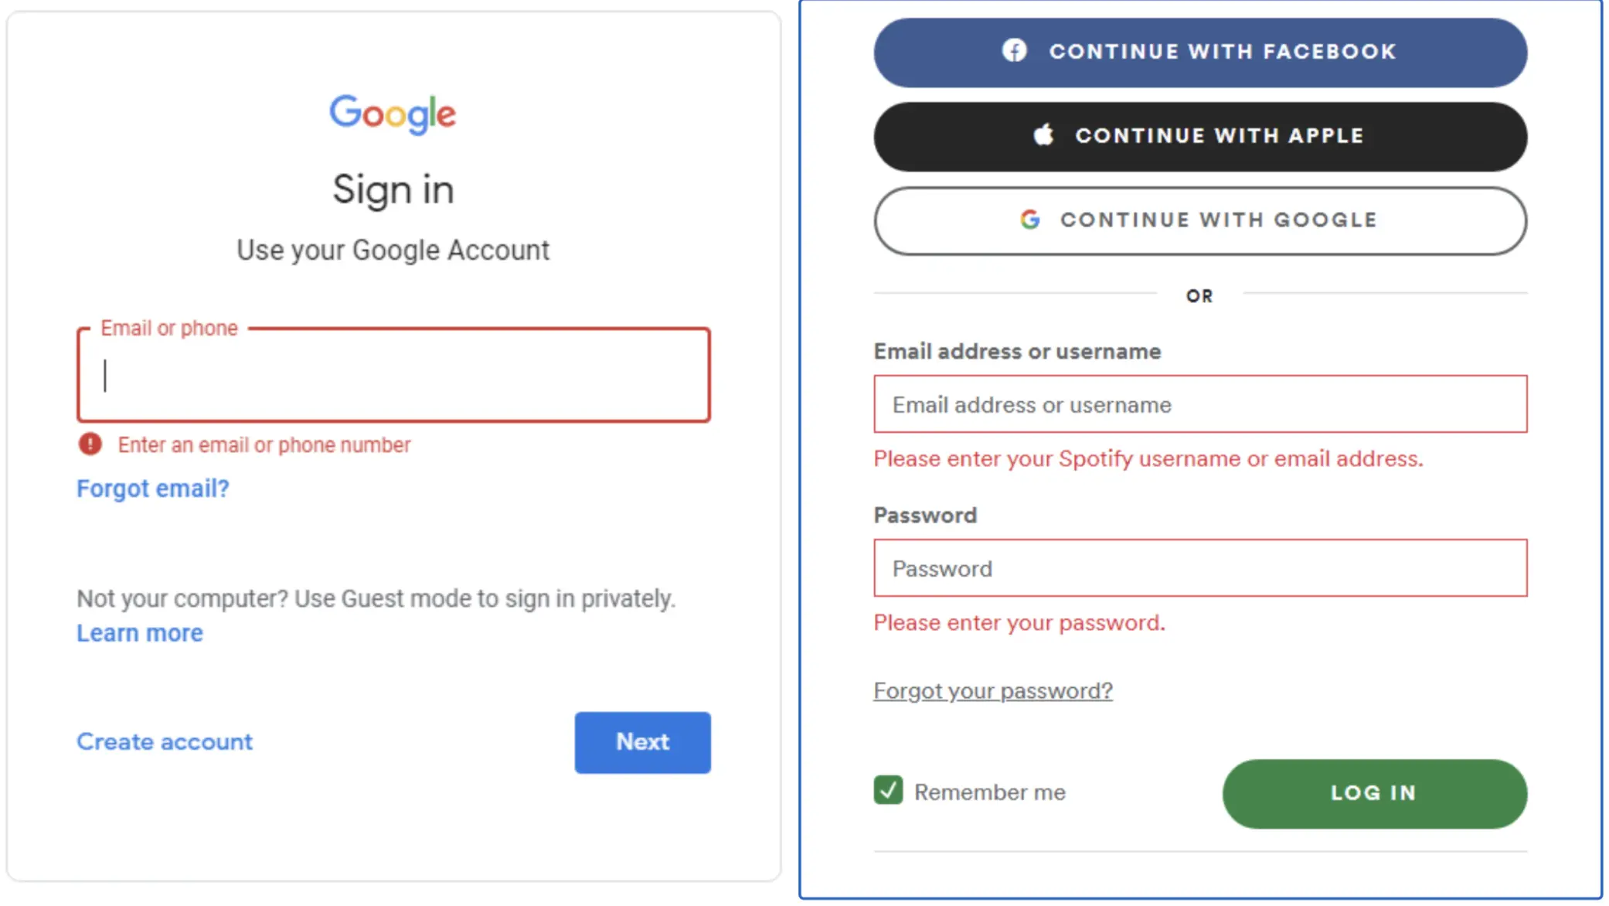Viewport: 1609px width, 906px height.
Task: Click the Google G logo icon
Action: click(1029, 220)
